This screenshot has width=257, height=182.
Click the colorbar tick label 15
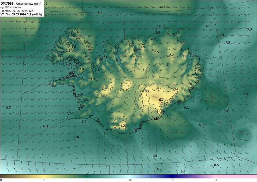pyautogui.click(x=173, y=180)
